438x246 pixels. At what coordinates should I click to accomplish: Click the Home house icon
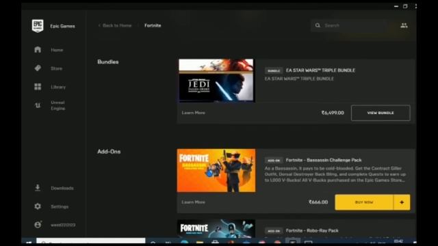tap(38, 50)
